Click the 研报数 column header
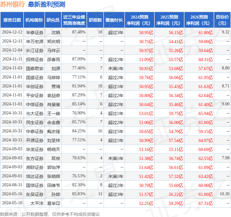Screen dimensions: 231x217 (x=95, y=20)
